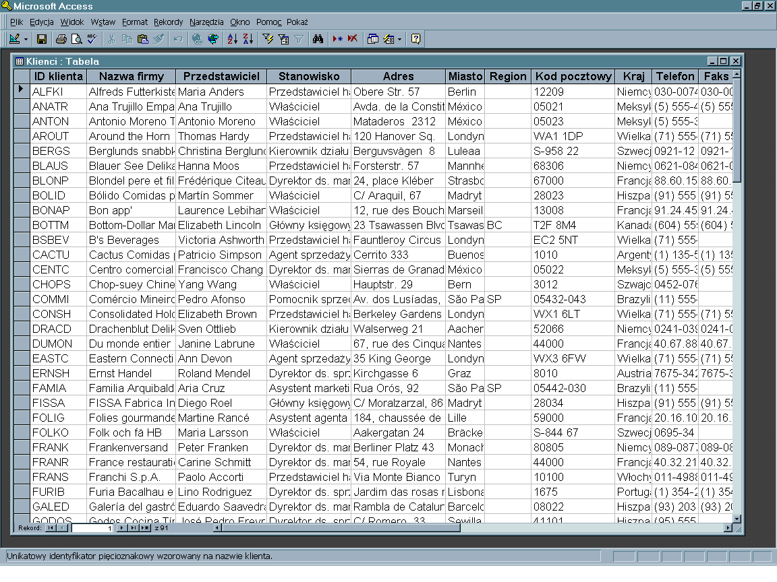Click the Copy icon

coord(127,39)
